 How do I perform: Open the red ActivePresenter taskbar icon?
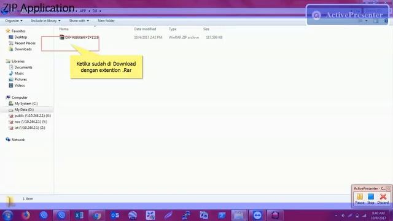[x=275, y=215]
